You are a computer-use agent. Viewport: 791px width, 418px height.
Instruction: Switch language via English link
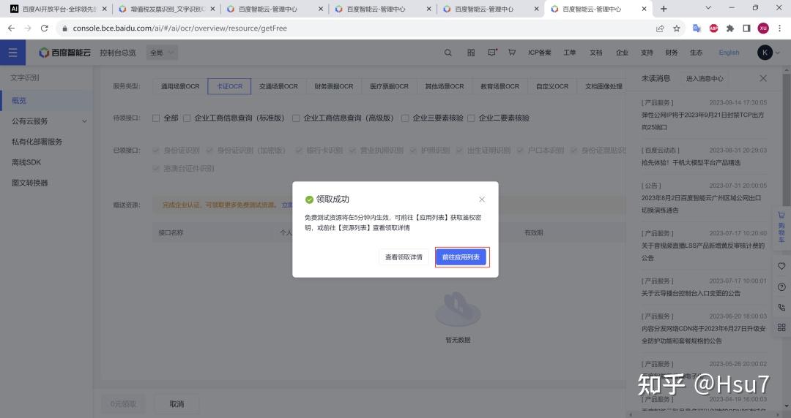729,53
